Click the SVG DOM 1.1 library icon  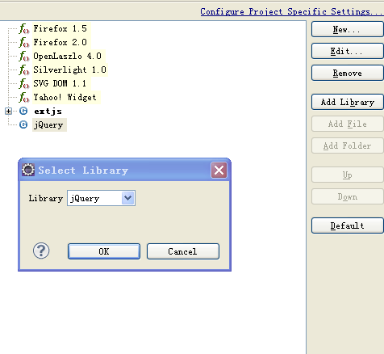pos(23,83)
